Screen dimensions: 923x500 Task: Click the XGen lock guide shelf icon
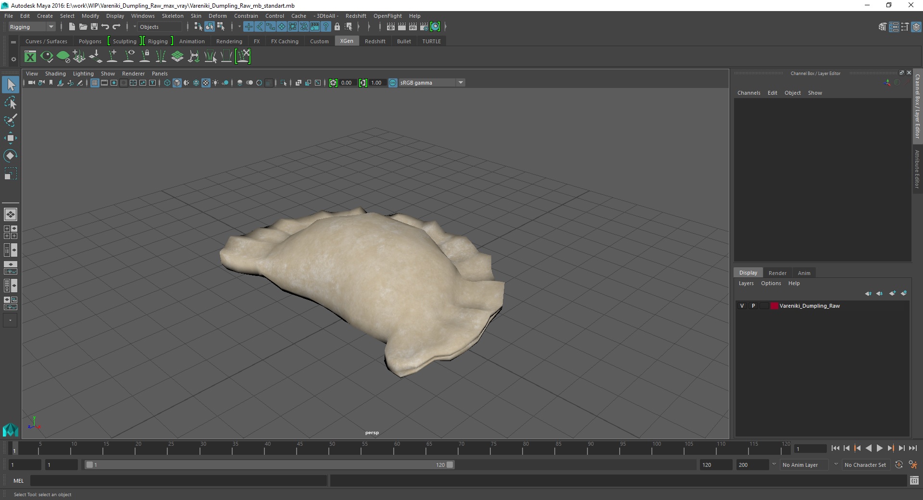pos(145,57)
